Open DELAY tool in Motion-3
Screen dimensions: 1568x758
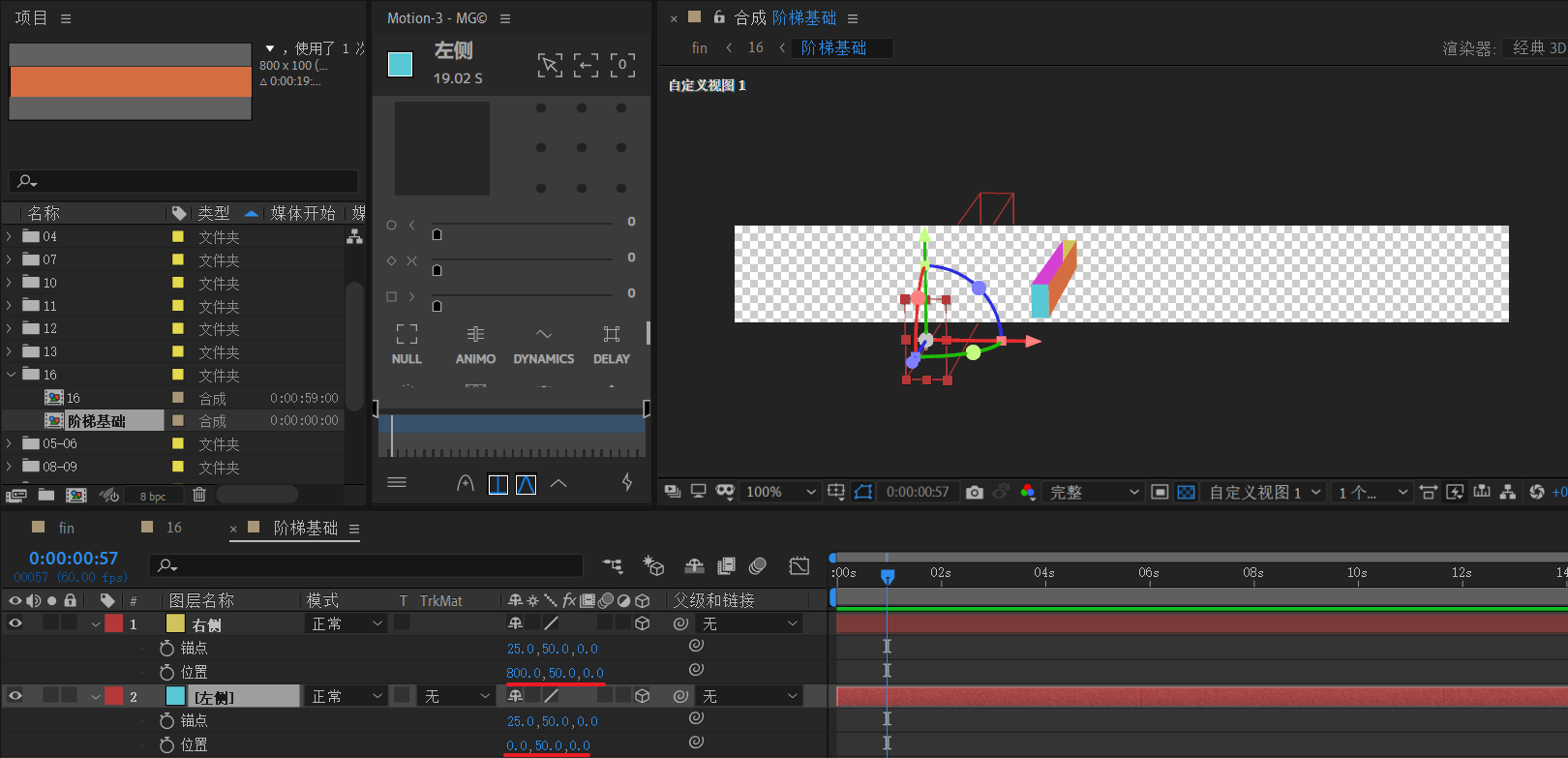[x=612, y=344]
